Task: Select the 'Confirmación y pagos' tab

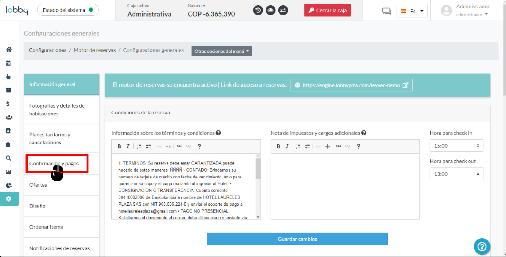Action: pyautogui.click(x=56, y=164)
